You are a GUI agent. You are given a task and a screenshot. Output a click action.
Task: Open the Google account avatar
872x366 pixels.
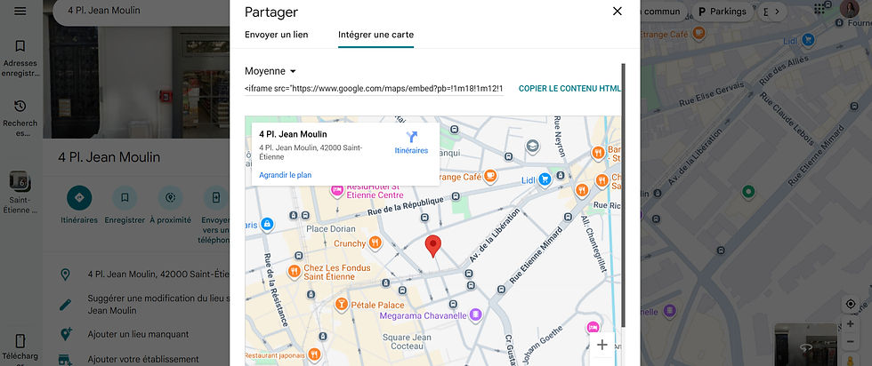(849, 10)
